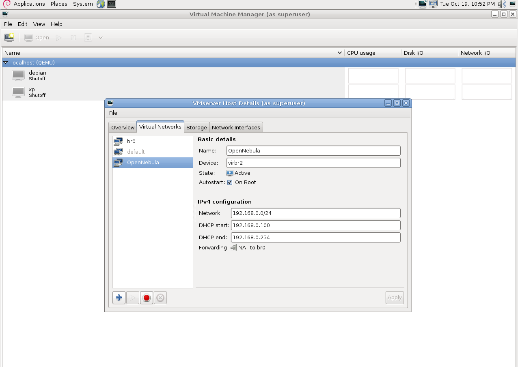
Task: Open the View menu
Action: coord(39,24)
